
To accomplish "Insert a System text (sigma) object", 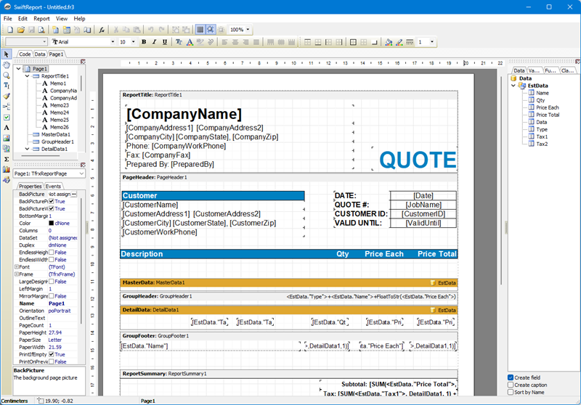I will pos(7,159).
